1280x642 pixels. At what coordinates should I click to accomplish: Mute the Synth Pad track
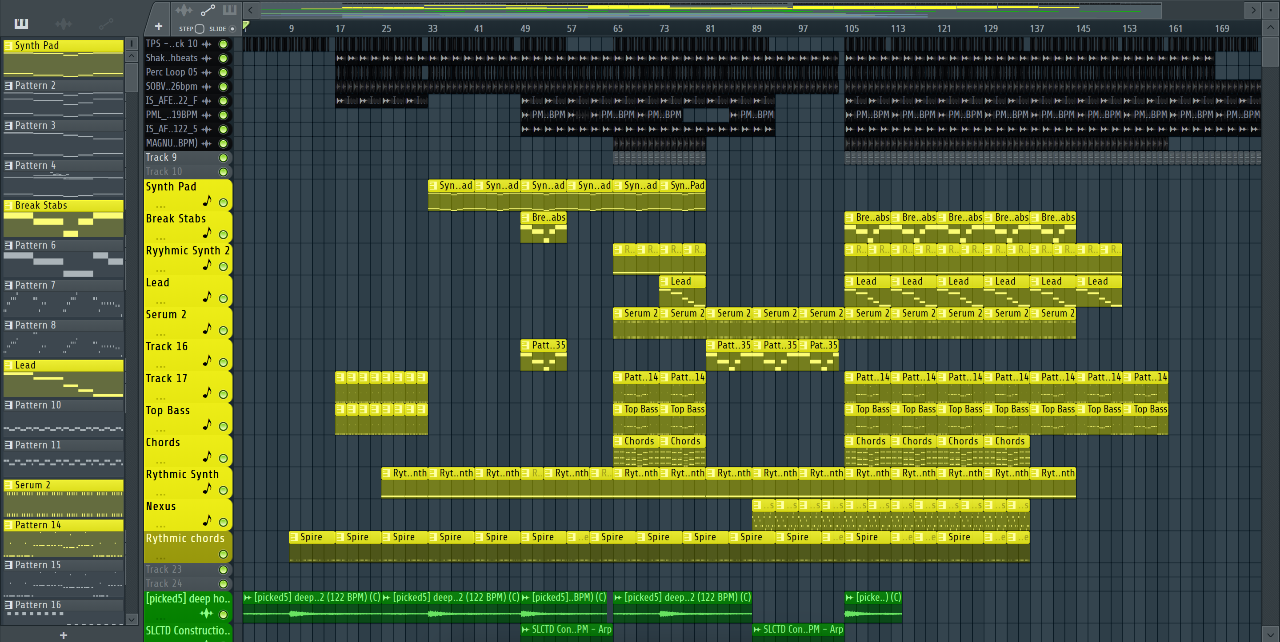(x=224, y=202)
